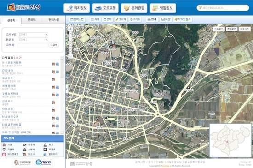
Task: Open the 금광호수 result
Action: [x=7, y=102]
